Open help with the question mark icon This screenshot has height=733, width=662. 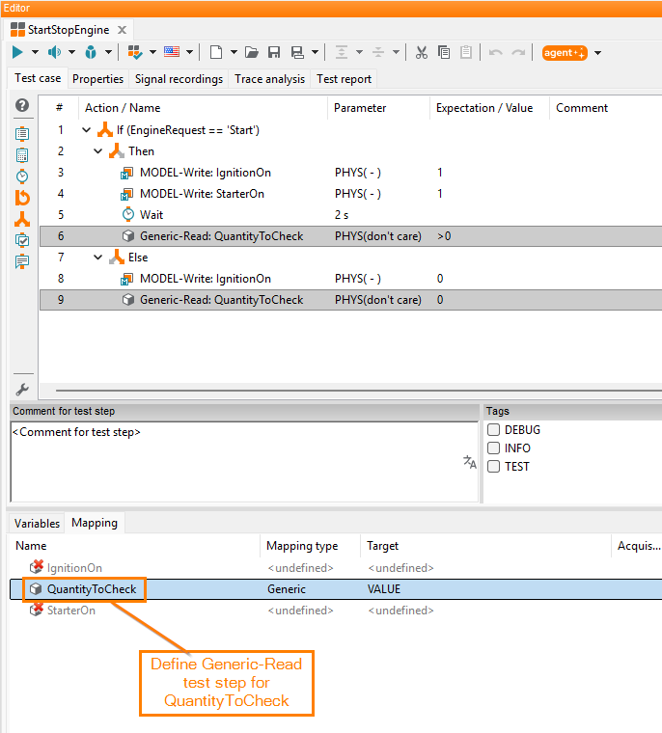[x=22, y=105]
